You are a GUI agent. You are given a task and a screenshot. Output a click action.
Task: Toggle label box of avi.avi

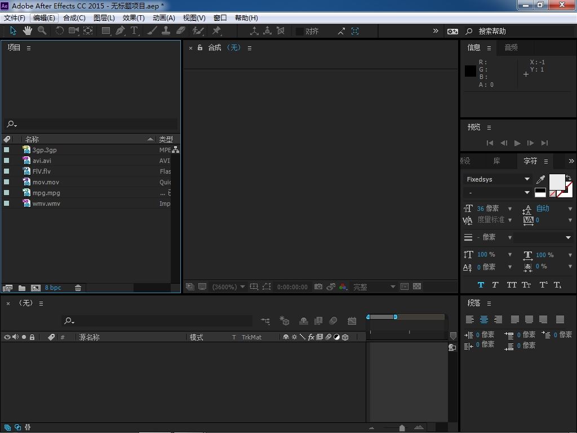[7, 161]
